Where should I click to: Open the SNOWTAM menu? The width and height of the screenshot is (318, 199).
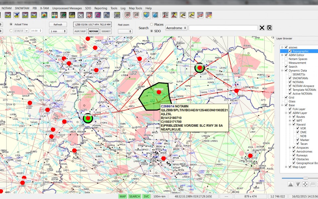pyautogui.click(x=22, y=8)
